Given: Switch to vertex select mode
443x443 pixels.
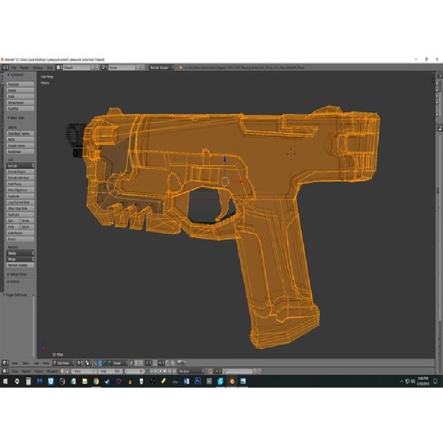Looking at the screenshot, I should tap(131, 363).
